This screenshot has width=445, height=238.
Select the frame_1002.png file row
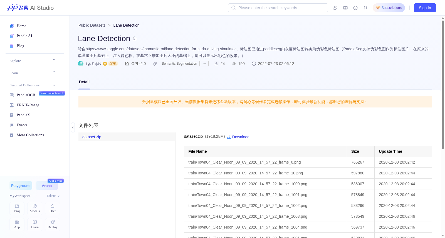pyautogui.click(x=308, y=206)
